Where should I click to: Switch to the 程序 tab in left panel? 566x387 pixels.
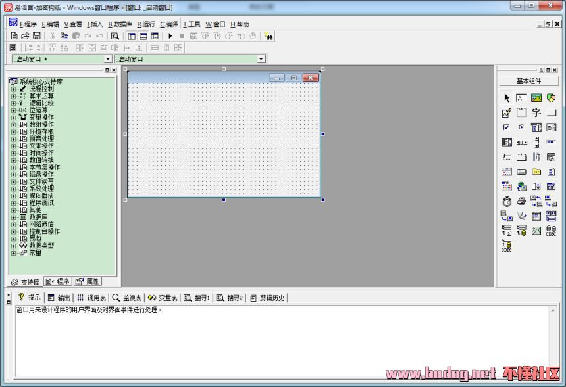pyautogui.click(x=58, y=281)
